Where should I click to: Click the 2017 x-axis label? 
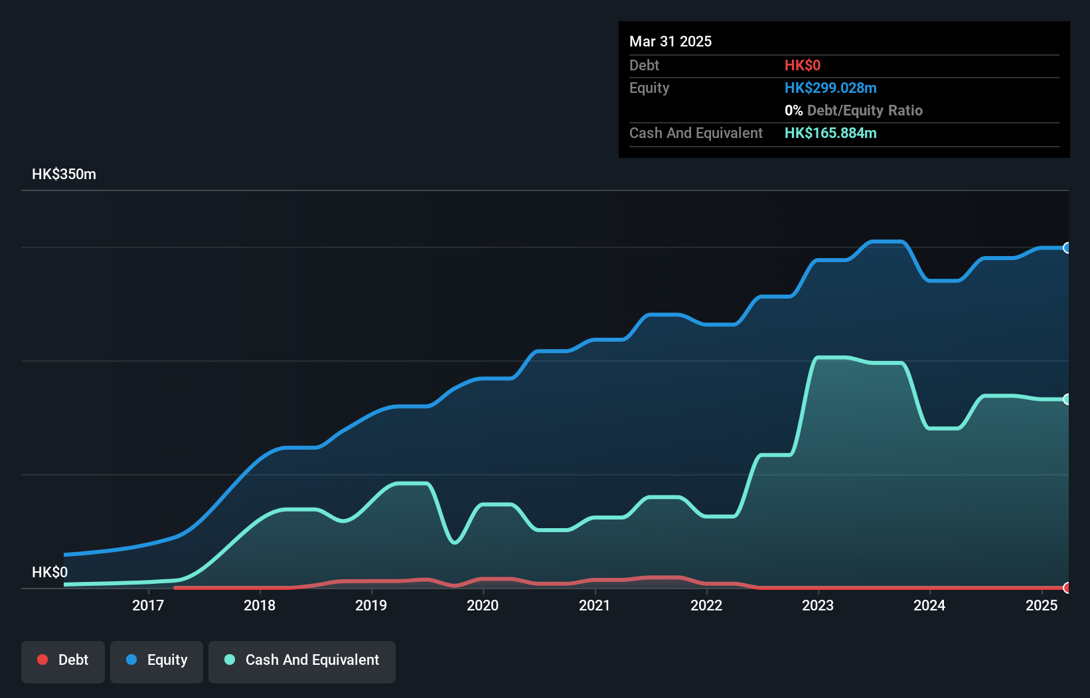pos(148,605)
